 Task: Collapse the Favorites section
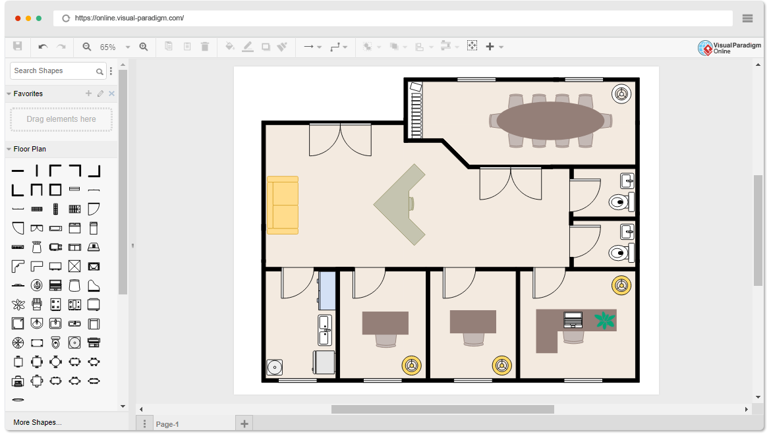(9, 94)
